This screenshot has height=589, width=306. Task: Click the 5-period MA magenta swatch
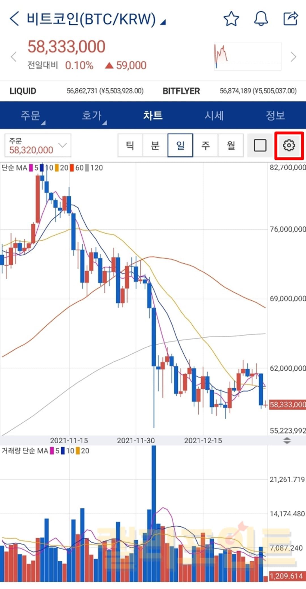[31, 168]
